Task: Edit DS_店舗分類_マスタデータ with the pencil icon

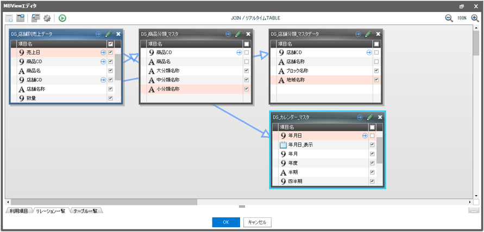Action: 368,34
